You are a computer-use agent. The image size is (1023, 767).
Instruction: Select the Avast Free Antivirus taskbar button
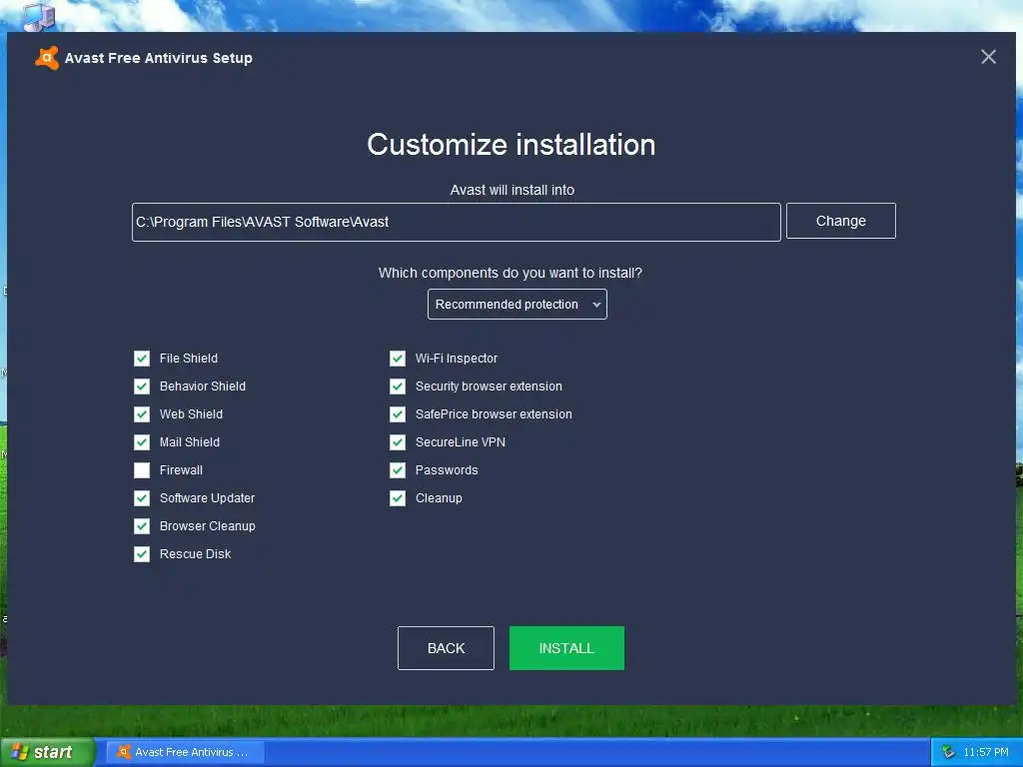tap(185, 752)
